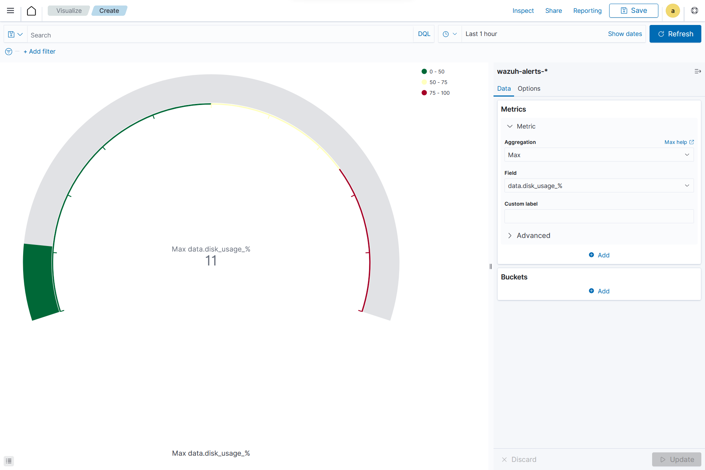Click the Create breadcrumb
This screenshot has height=470, width=705.
tap(109, 11)
